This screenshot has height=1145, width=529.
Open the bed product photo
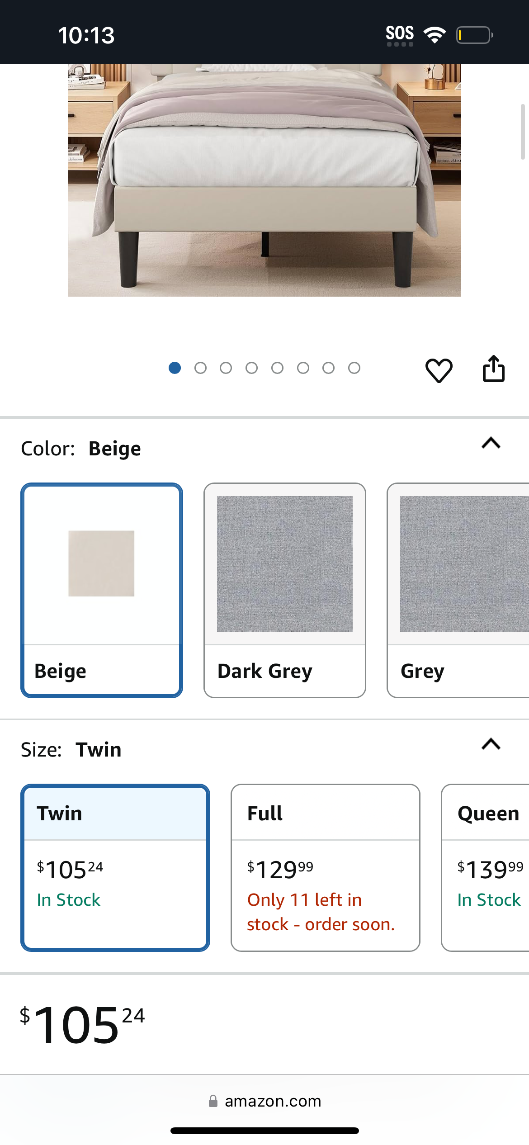(x=264, y=180)
